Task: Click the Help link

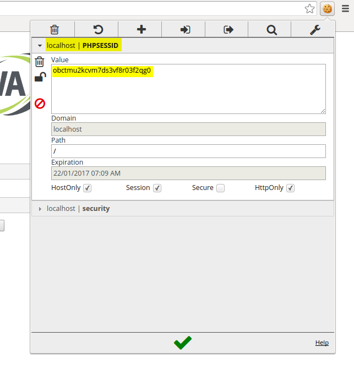Action: pos(322,343)
